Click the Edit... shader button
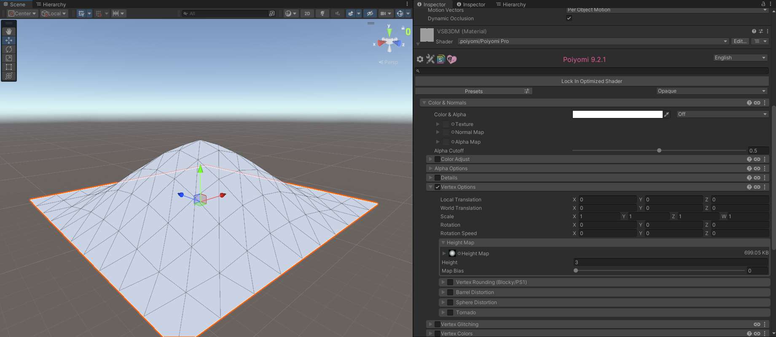This screenshot has width=776, height=337. coord(740,41)
